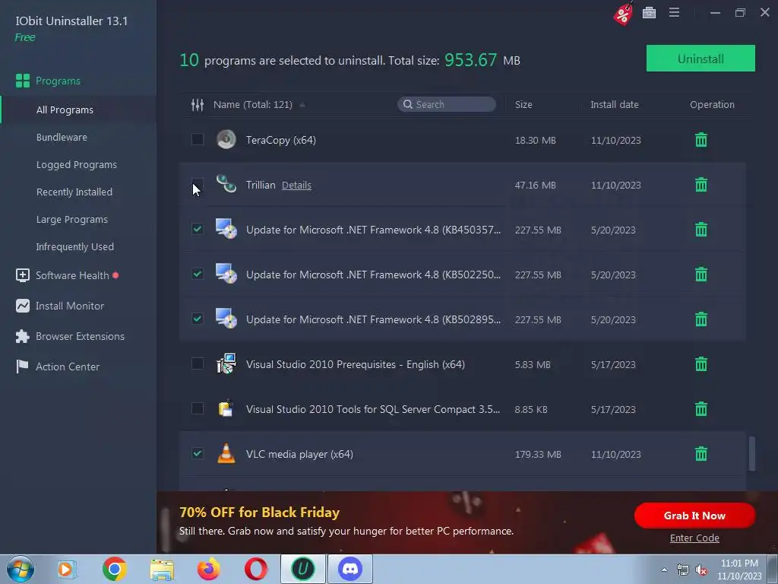
Task: Click the program icon for update KB502250
Action: coord(226,274)
